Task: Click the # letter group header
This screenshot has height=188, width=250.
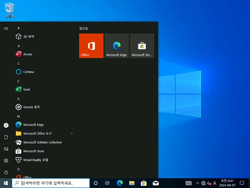Action: click(19, 28)
